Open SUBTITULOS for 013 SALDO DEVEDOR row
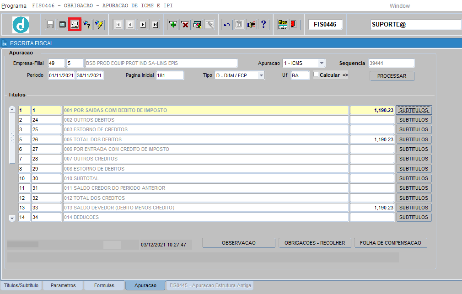The width and height of the screenshot is (462, 294). [414, 208]
